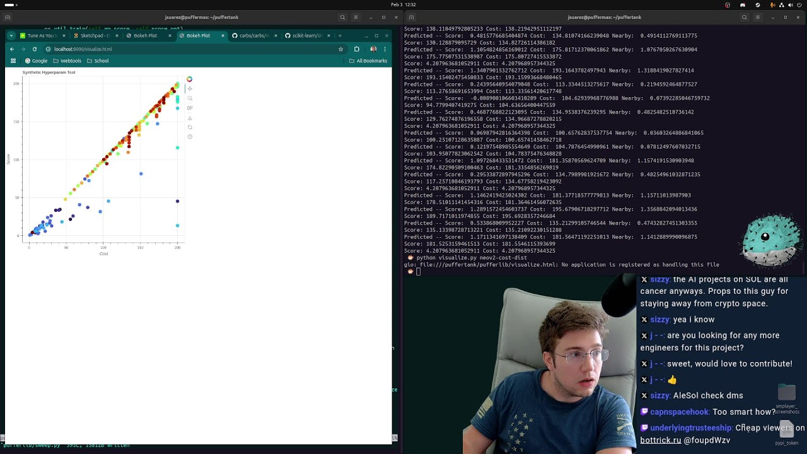This screenshot has width=807, height=454.
Task: Click the left terminal's search icon
Action: 342,18
